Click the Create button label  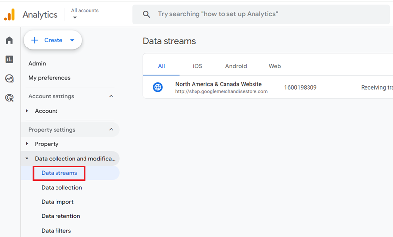pyautogui.click(x=53, y=40)
